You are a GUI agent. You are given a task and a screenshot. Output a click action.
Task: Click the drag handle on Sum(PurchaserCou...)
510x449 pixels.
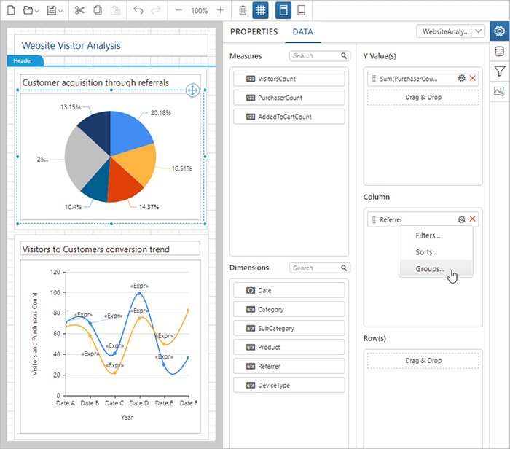click(x=374, y=79)
